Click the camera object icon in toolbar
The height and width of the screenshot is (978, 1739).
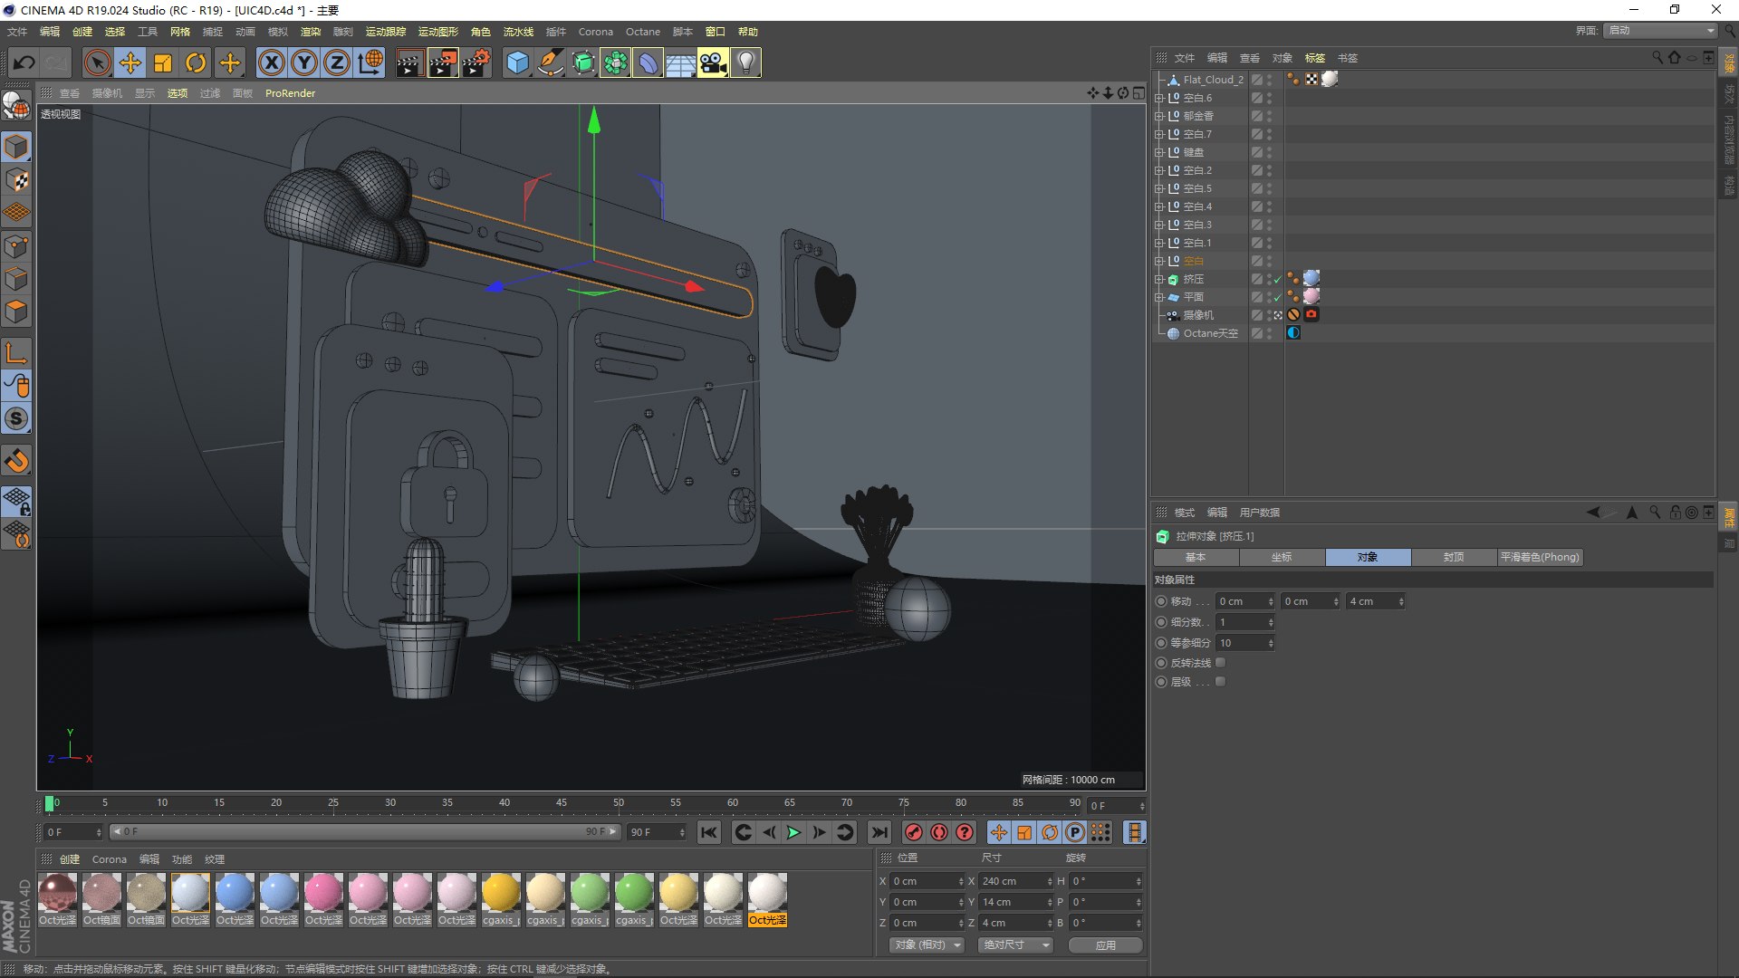click(x=713, y=62)
